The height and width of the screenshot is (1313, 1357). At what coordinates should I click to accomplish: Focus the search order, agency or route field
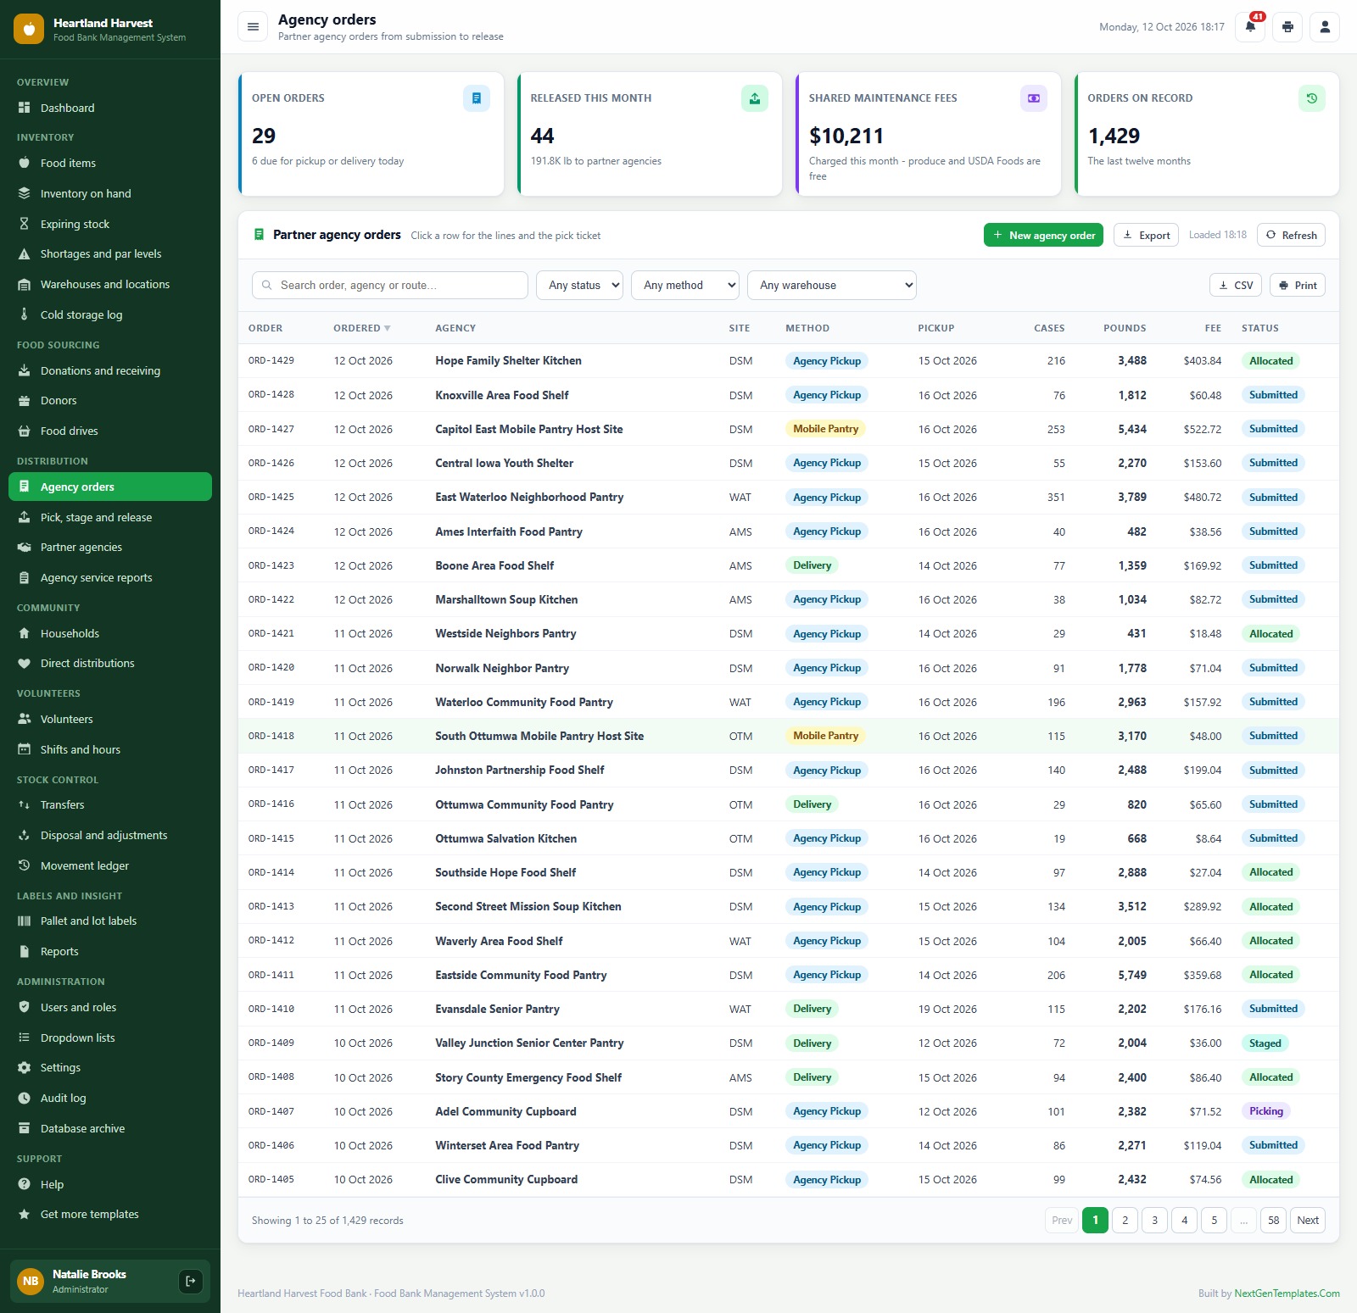(x=390, y=286)
